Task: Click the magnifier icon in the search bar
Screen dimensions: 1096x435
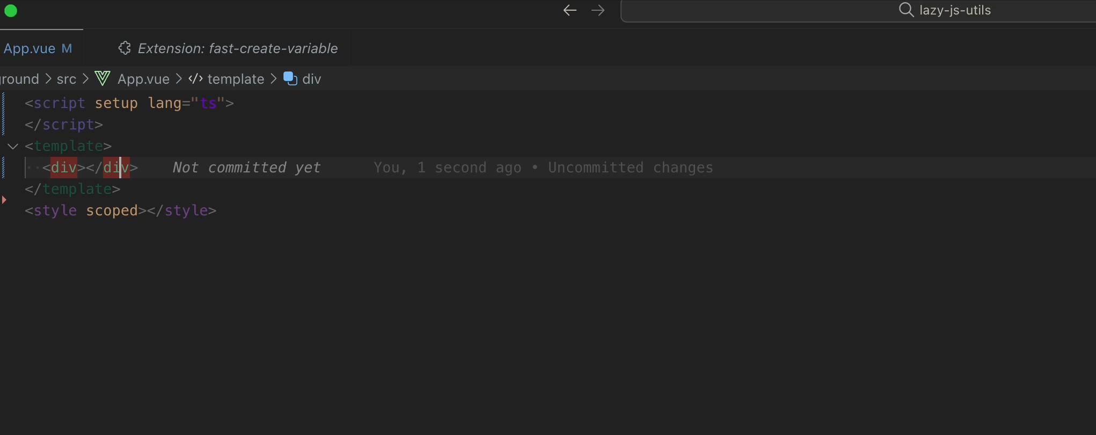Action: click(906, 10)
